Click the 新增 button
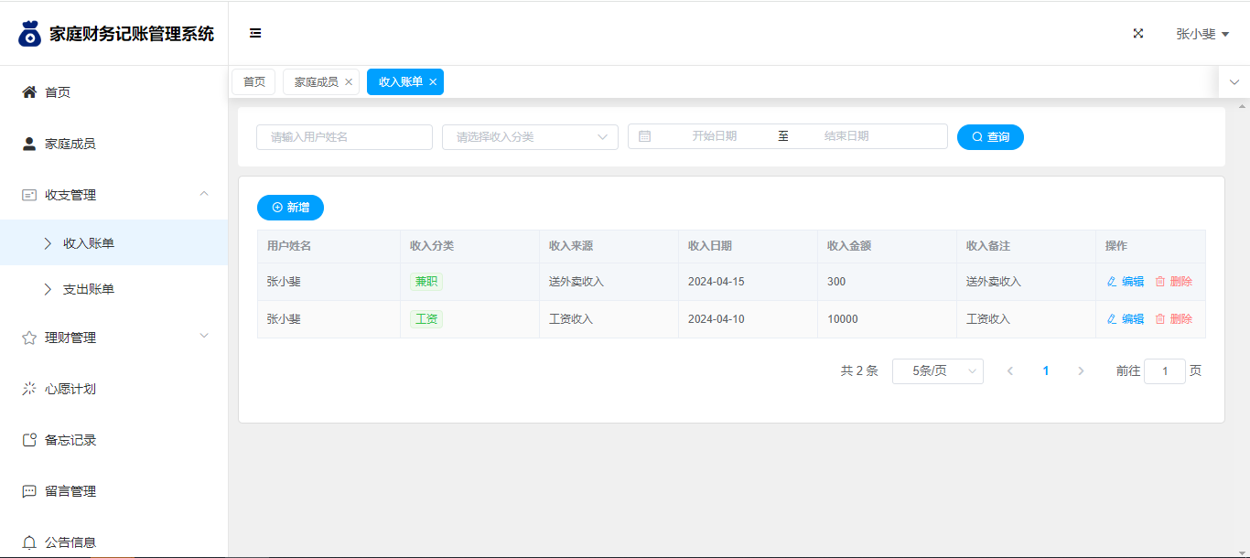 290,208
